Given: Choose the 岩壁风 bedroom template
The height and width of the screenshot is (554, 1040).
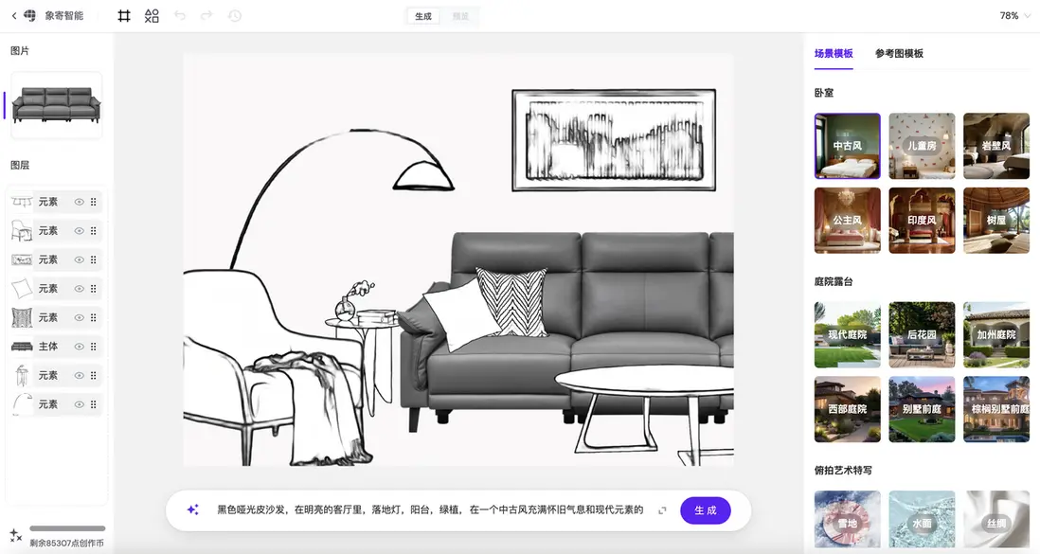Looking at the screenshot, I should pos(996,146).
